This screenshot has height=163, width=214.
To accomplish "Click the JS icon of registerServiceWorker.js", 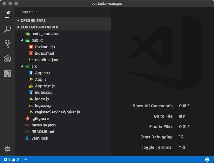I will 31,112.
